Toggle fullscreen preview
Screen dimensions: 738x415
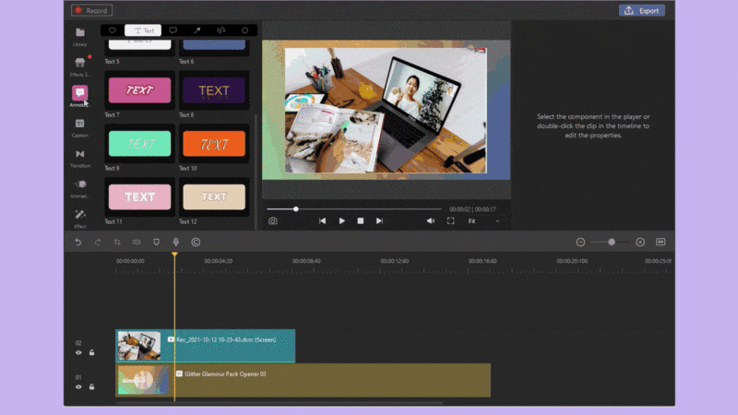pos(450,220)
